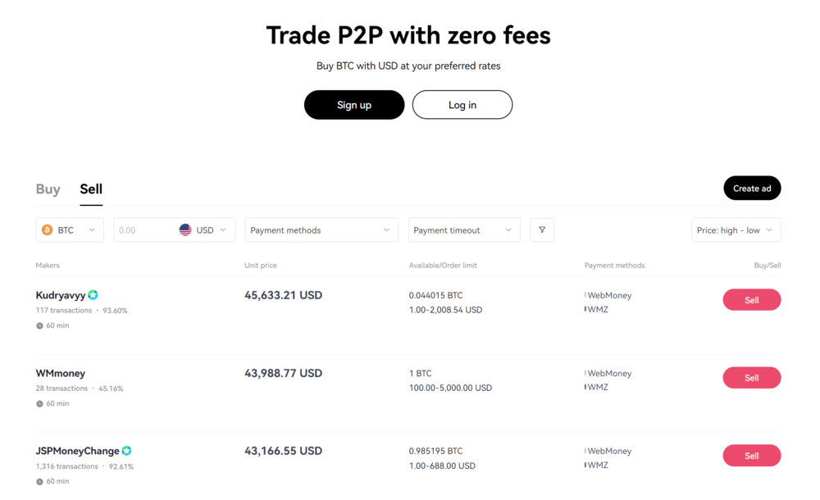Click the Sign up button
Viewport: 820px width, 500px height.
[354, 104]
